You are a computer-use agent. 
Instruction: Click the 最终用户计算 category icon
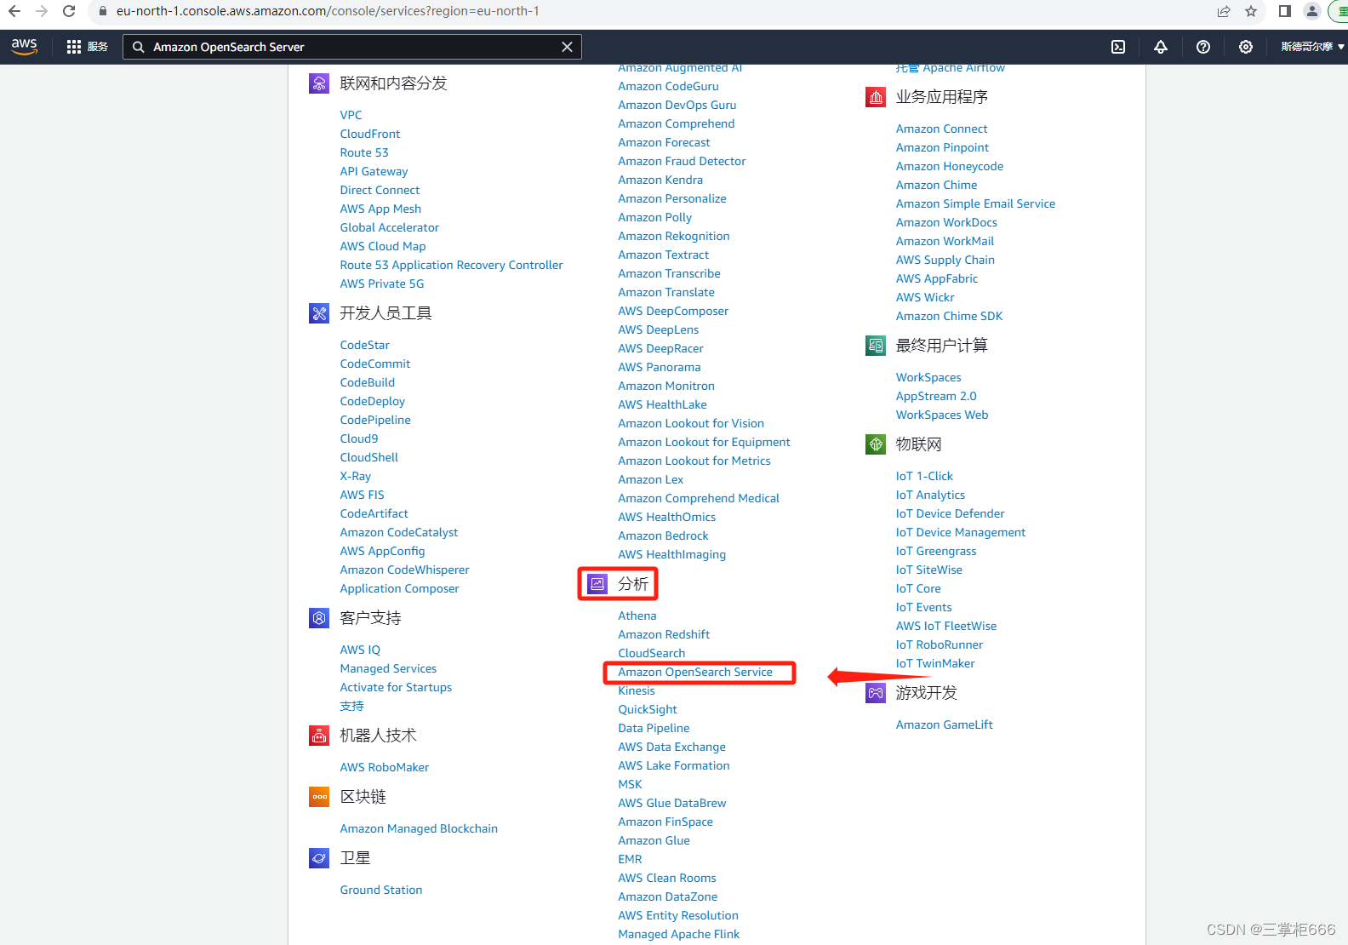(x=876, y=346)
